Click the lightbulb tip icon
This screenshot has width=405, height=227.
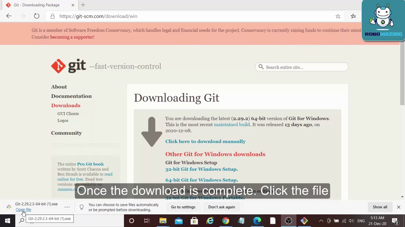coord(82,207)
